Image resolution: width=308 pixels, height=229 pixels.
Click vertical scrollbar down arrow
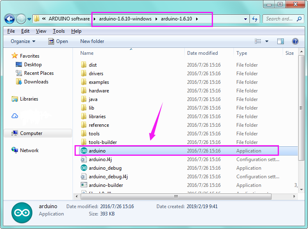301,190
